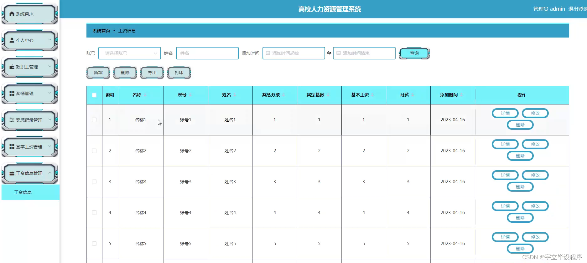Click the sliders icon beside 奖惩记录管理
Screen dimensions: 587x263
pos(12,120)
